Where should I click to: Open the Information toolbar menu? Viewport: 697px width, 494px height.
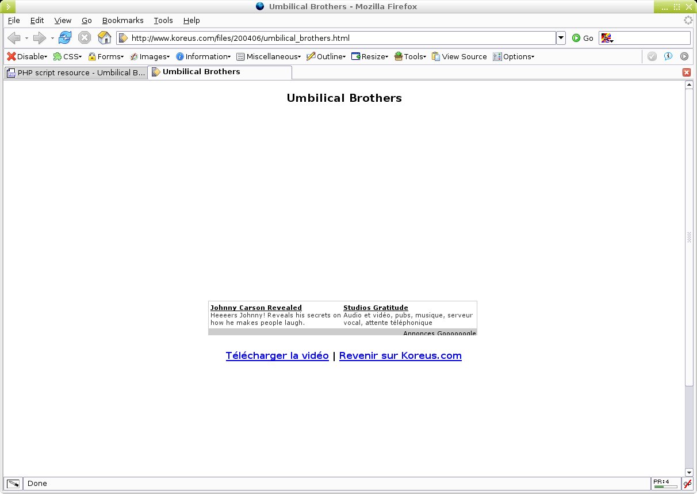coord(203,56)
